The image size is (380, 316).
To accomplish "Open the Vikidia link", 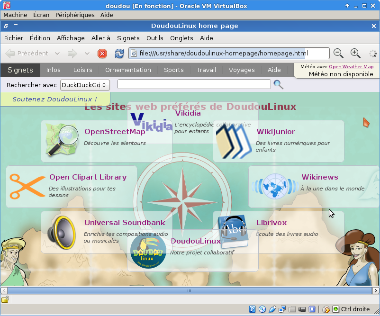I will [188, 113].
